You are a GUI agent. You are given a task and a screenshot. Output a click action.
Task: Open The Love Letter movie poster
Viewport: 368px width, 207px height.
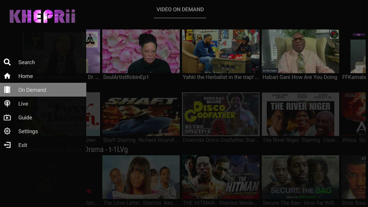(x=141, y=177)
